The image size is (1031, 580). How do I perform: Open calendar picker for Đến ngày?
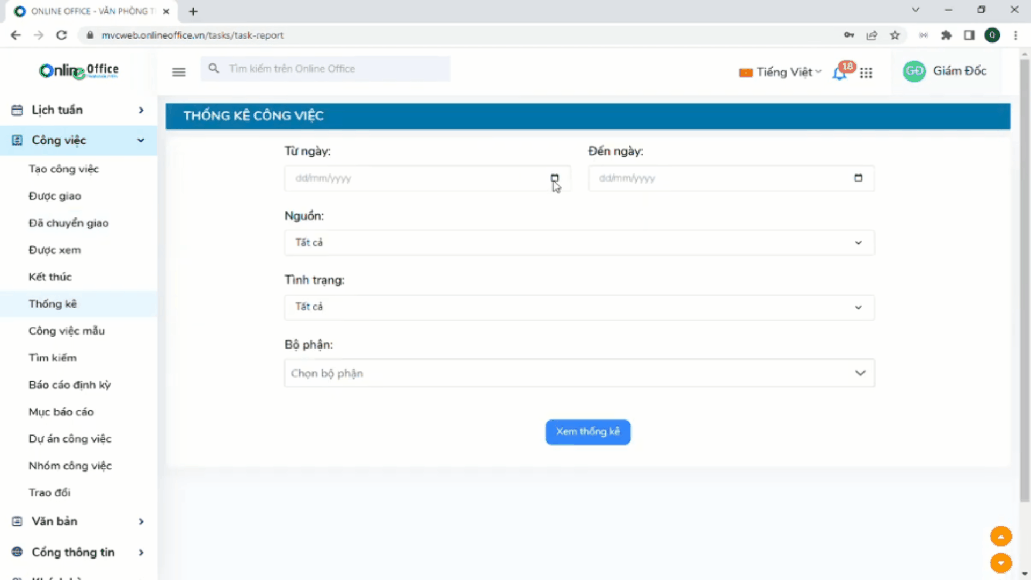[858, 178]
